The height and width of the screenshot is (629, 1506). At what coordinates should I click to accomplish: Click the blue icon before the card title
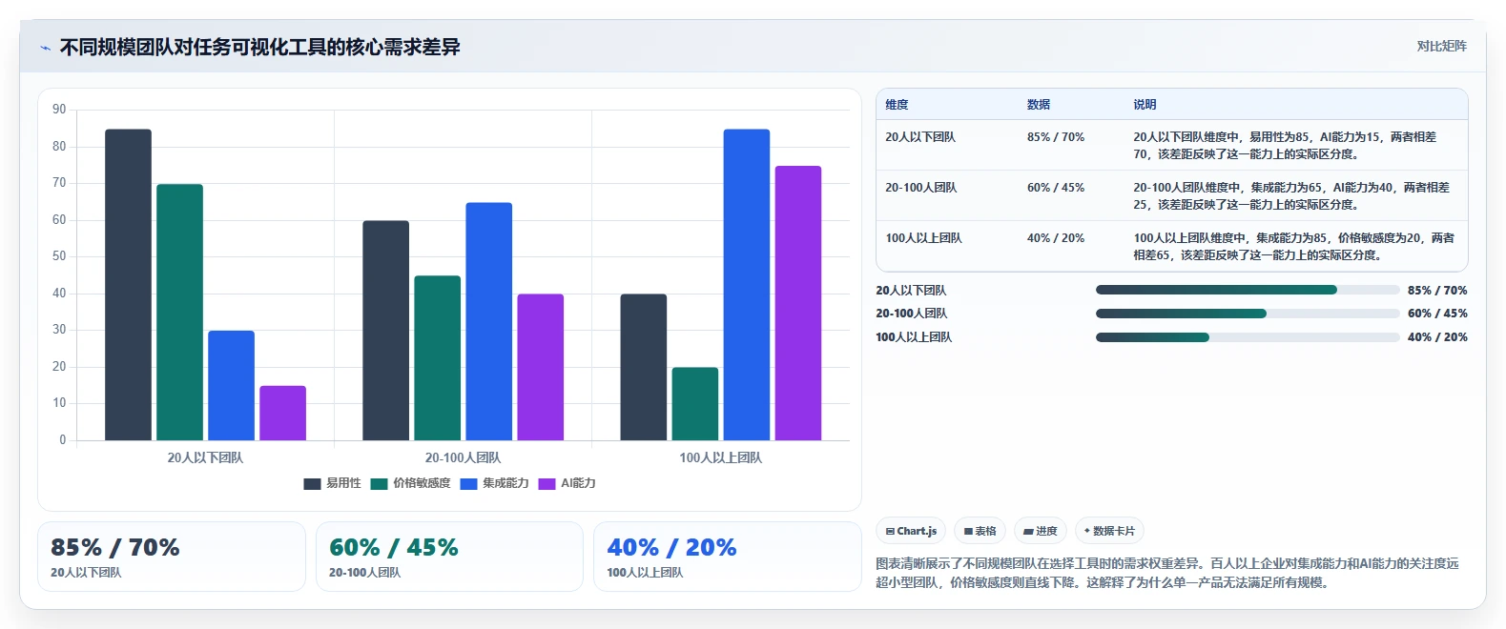45,48
